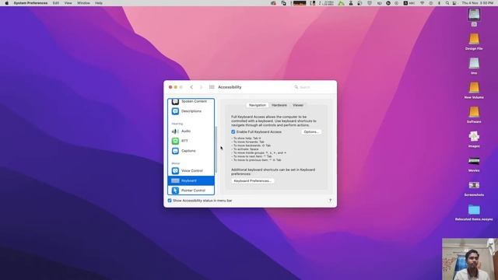The width and height of the screenshot is (498, 280).
Task: Open the Apple menu
Action: tap(7, 3)
